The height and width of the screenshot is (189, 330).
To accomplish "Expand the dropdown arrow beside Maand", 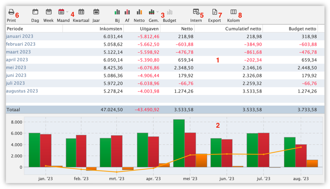I will (67, 12).
